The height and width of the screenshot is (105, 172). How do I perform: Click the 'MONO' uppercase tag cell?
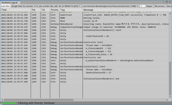[x=62, y=18]
